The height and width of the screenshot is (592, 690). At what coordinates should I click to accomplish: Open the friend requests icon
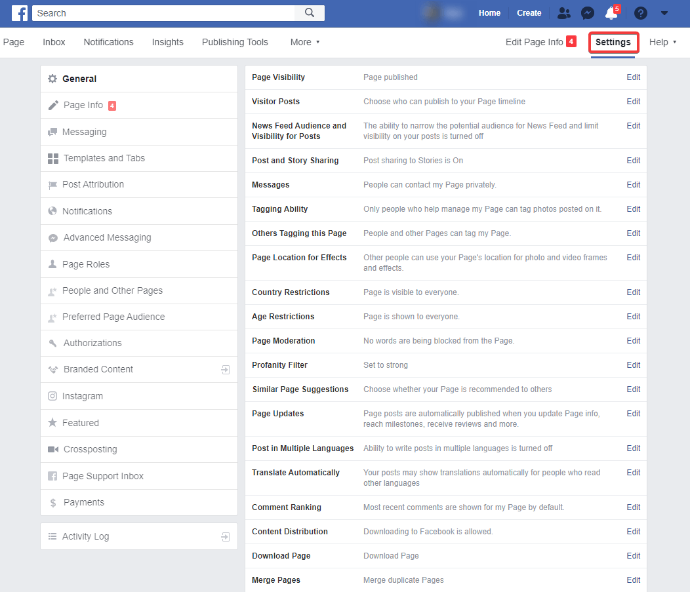tap(563, 12)
